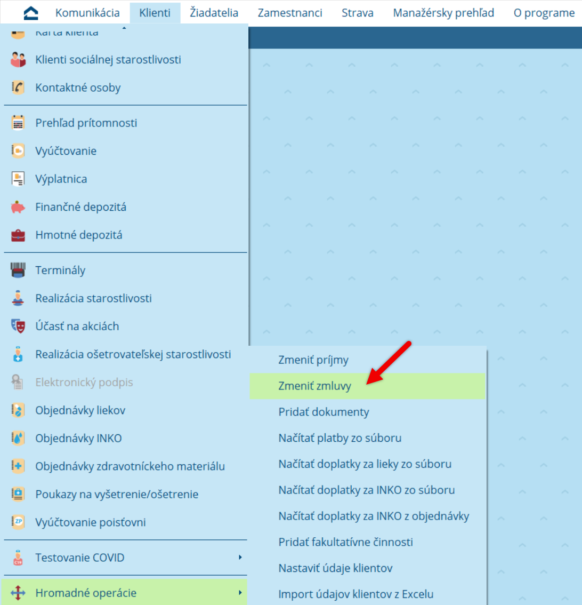Click the Objednávky zdravotníckeho materiálu icon
This screenshot has width=582, height=605.
[x=18, y=466]
